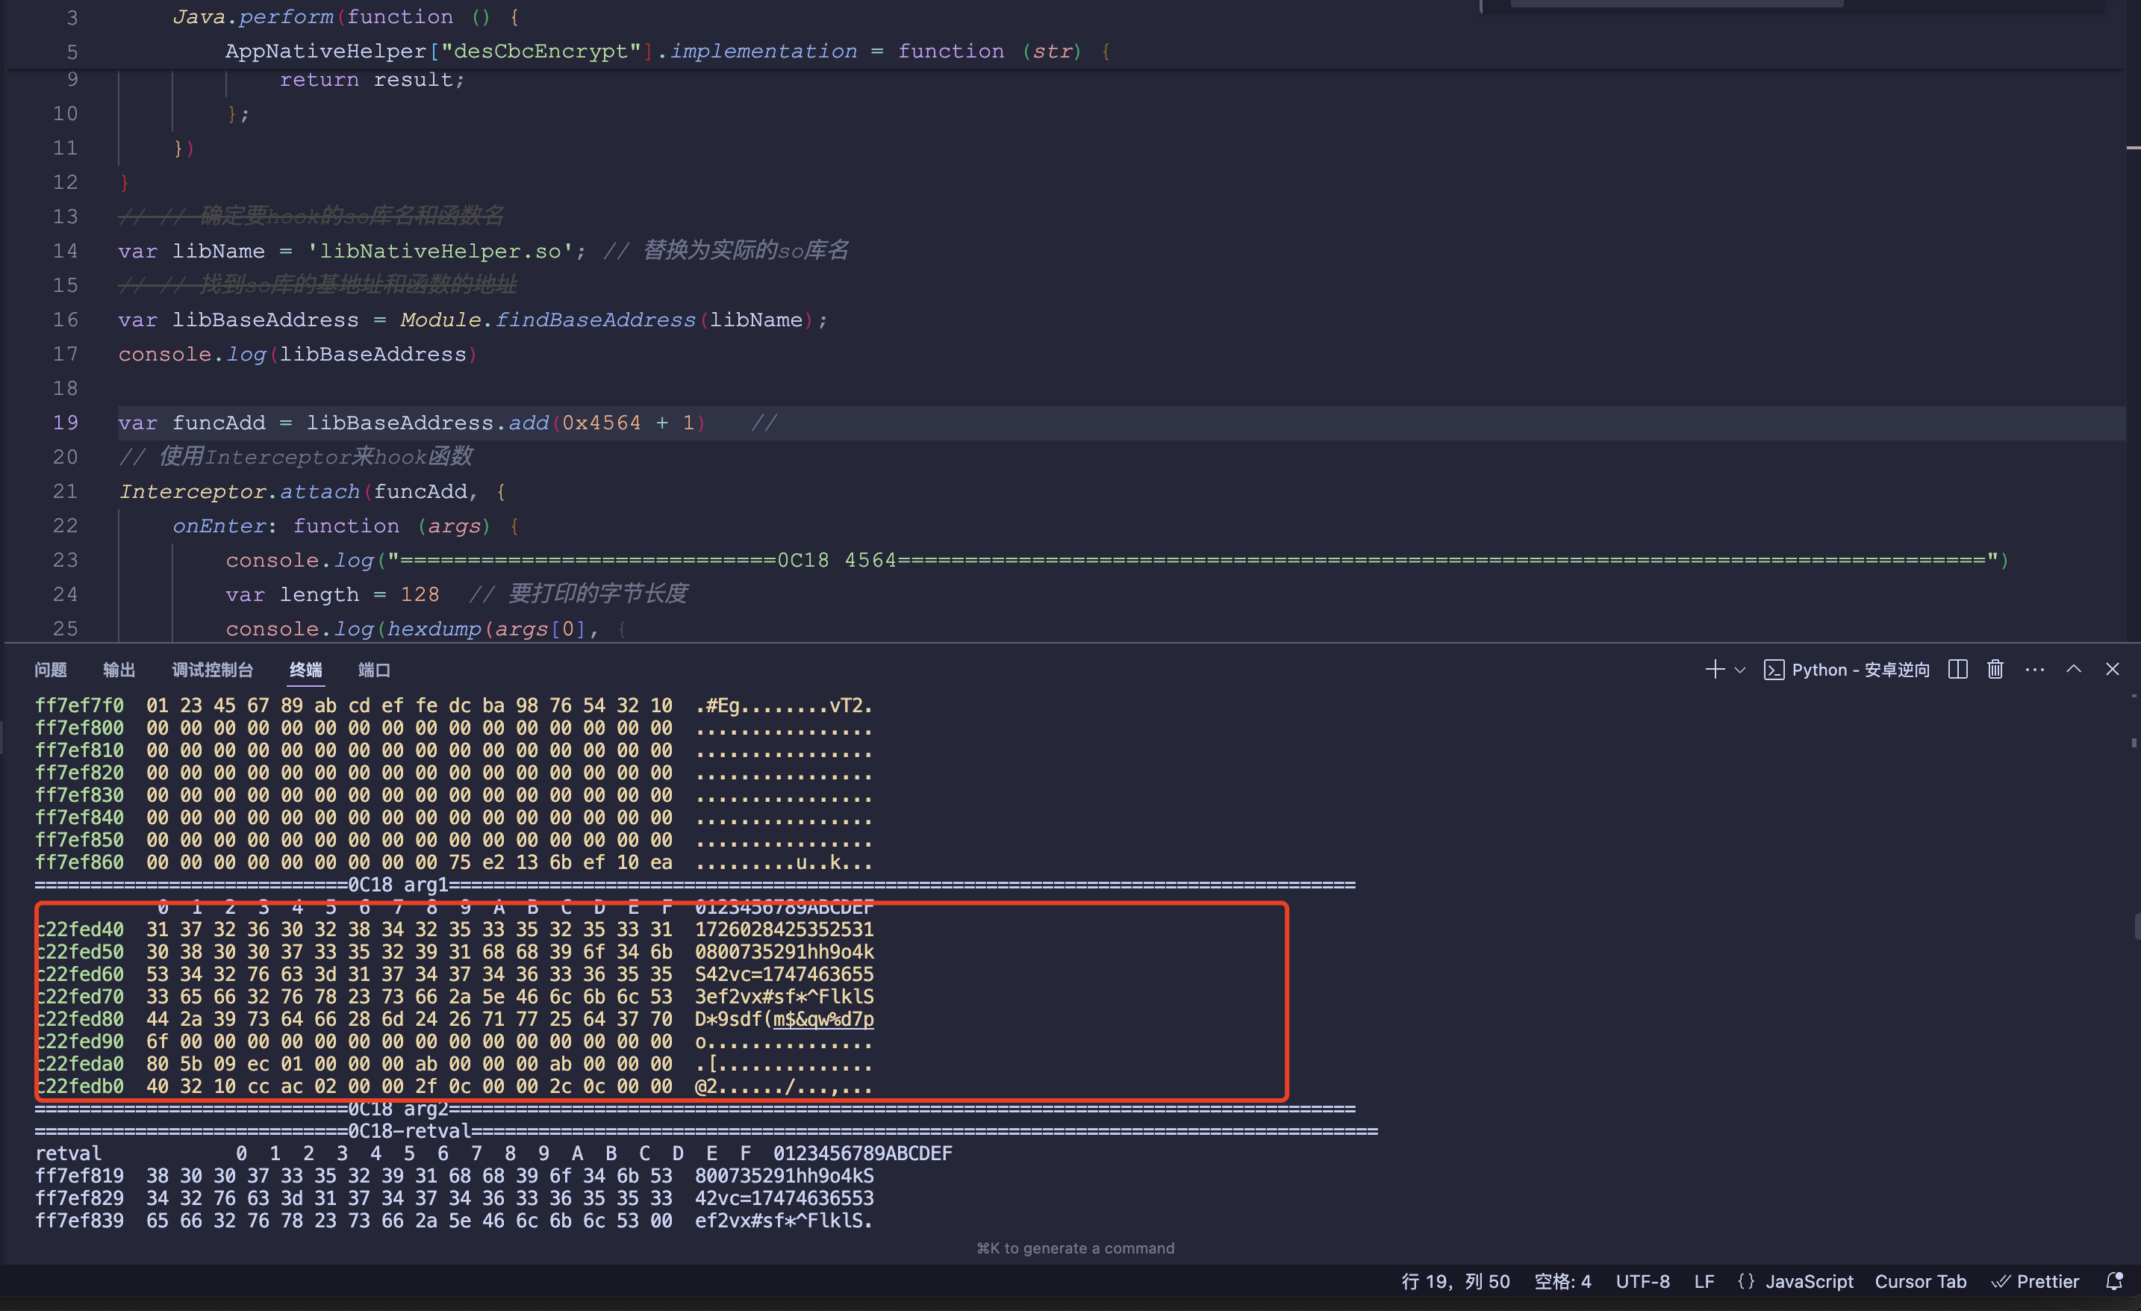Click the findBaseAddress call on line 16
Image resolution: width=2141 pixels, height=1311 pixels.
[595, 320]
